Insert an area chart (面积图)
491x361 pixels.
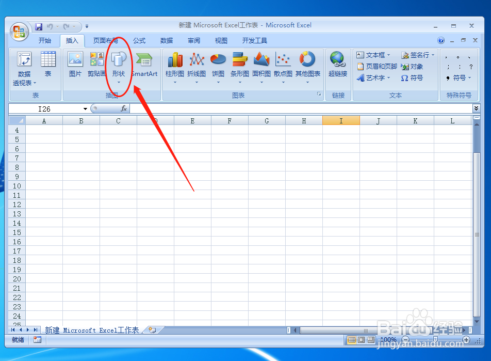pyautogui.click(x=261, y=68)
